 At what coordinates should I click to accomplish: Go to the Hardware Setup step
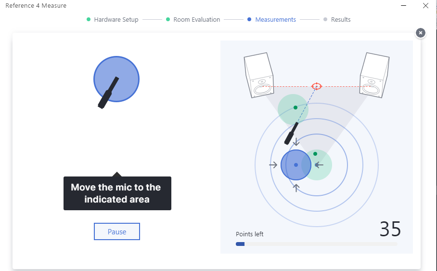(116, 20)
